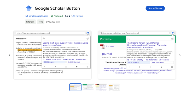Clear search in the Histone Variant popup
The image size is (192, 96).
(172, 39)
